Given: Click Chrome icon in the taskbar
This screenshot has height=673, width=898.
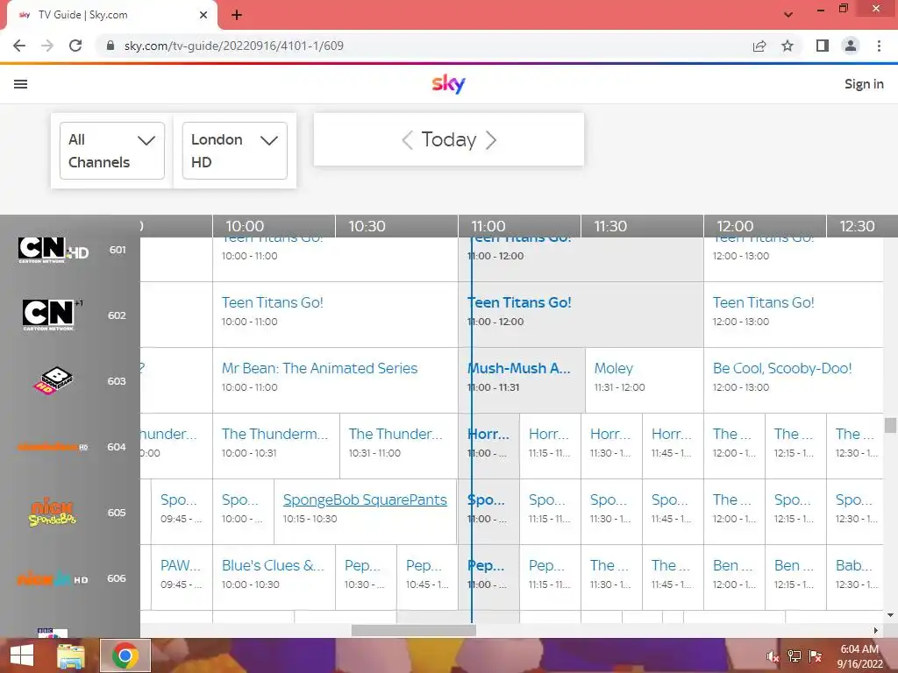Looking at the screenshot, I should click(x=125, y=655).
